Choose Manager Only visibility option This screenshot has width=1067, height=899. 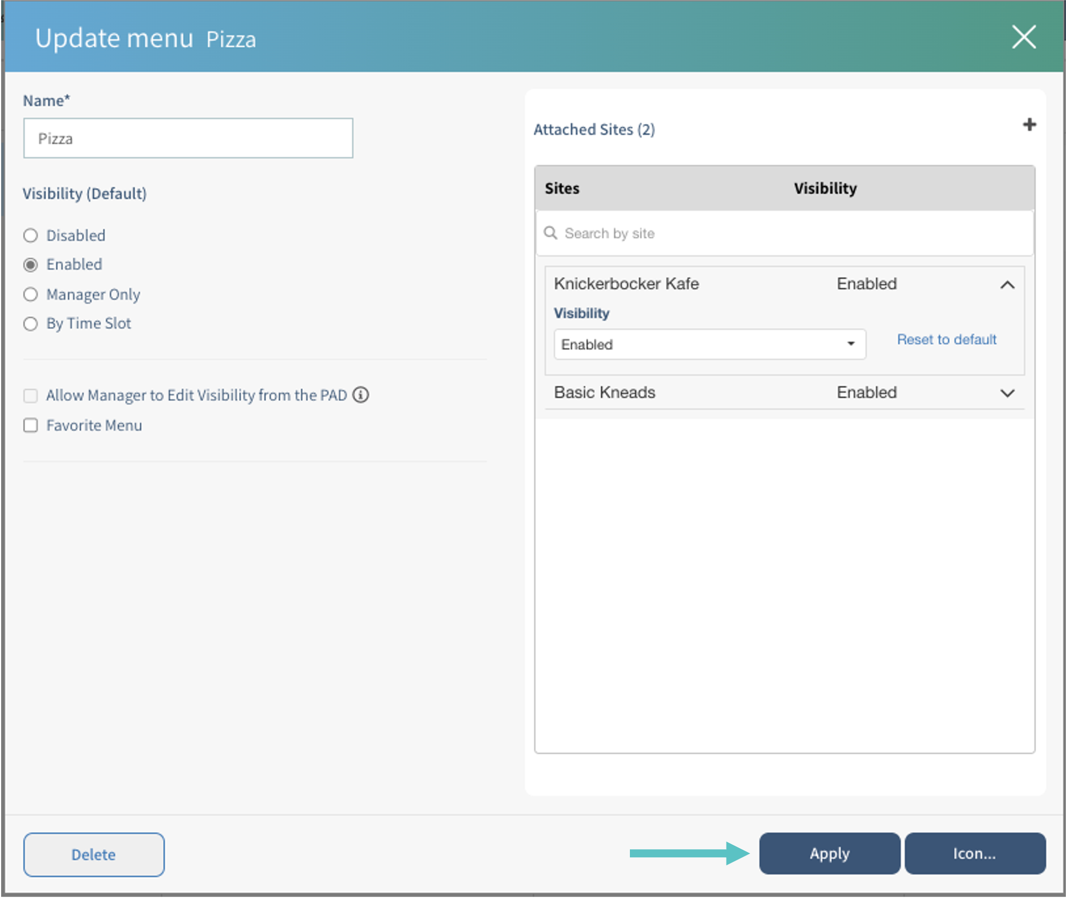pos(31,295)
